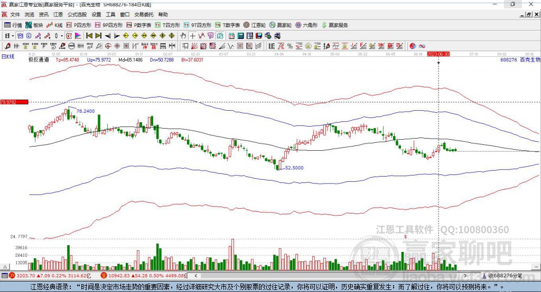Viewport: 541px width, 292px height.
Task: Jump to first bar with skip-back icon
Action: pos(89,36)
